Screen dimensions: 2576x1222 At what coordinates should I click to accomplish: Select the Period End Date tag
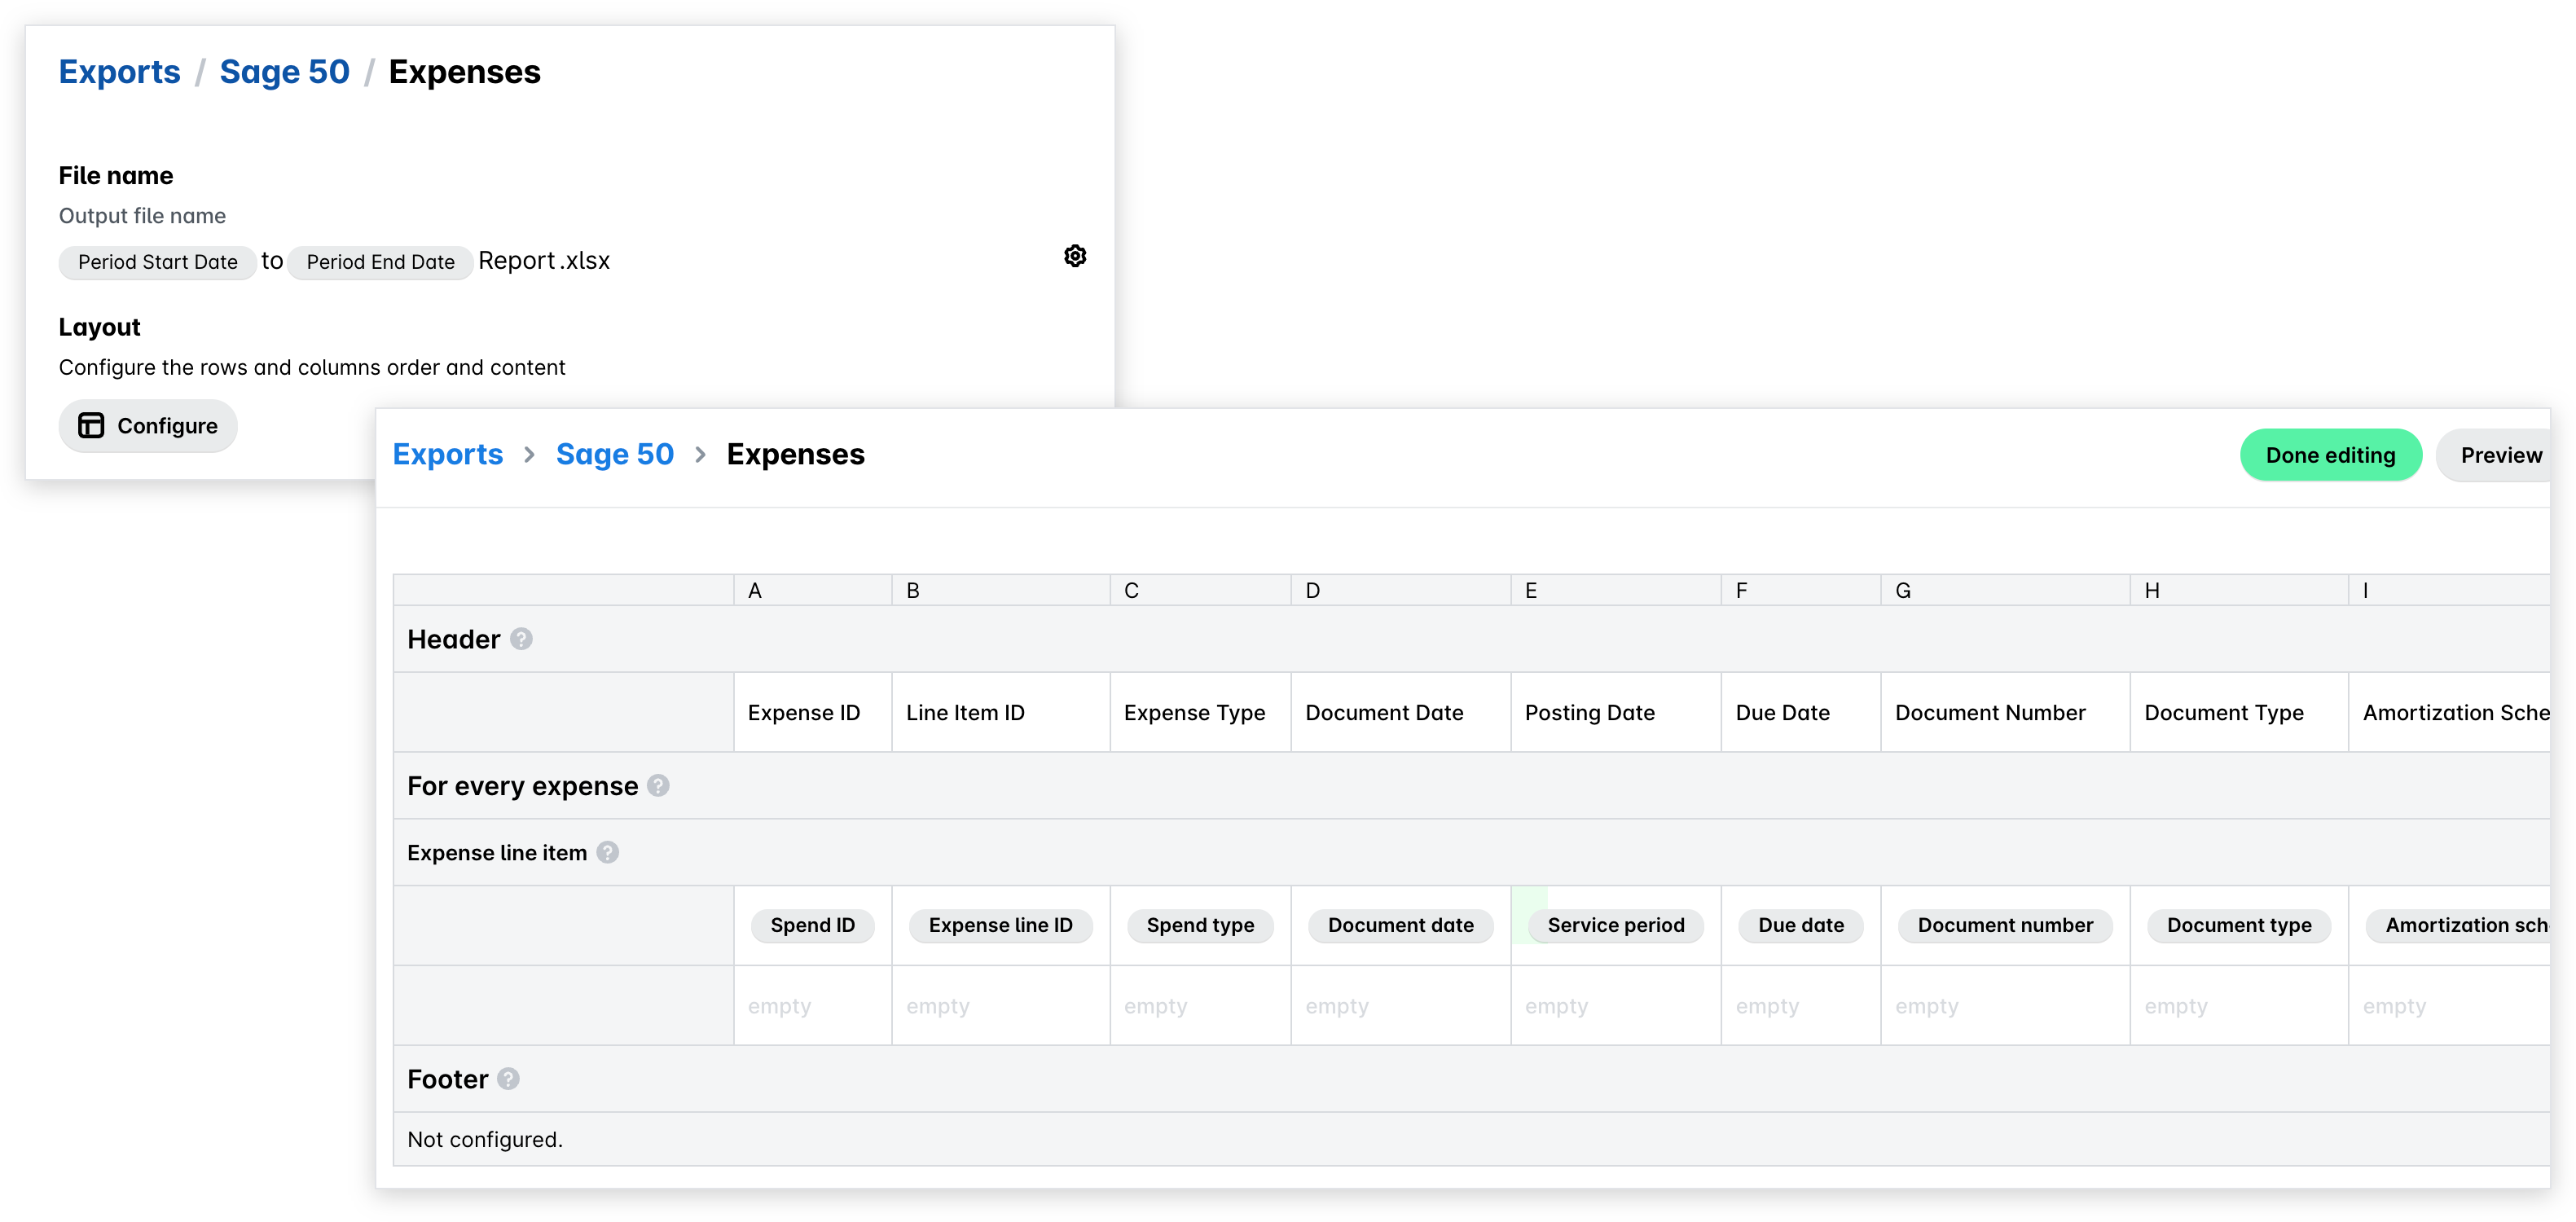380,262
